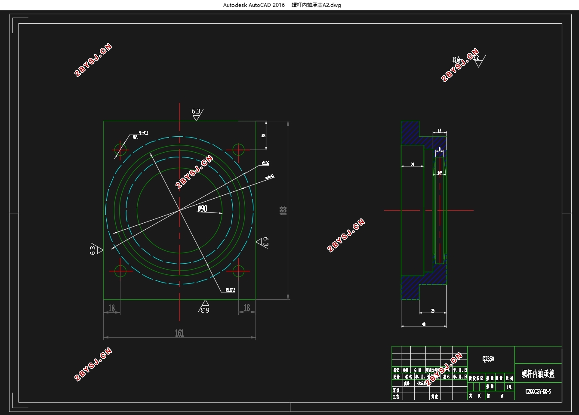Pick the upper hatched area of section view
The image size is (579, 415).
(411, 132)
